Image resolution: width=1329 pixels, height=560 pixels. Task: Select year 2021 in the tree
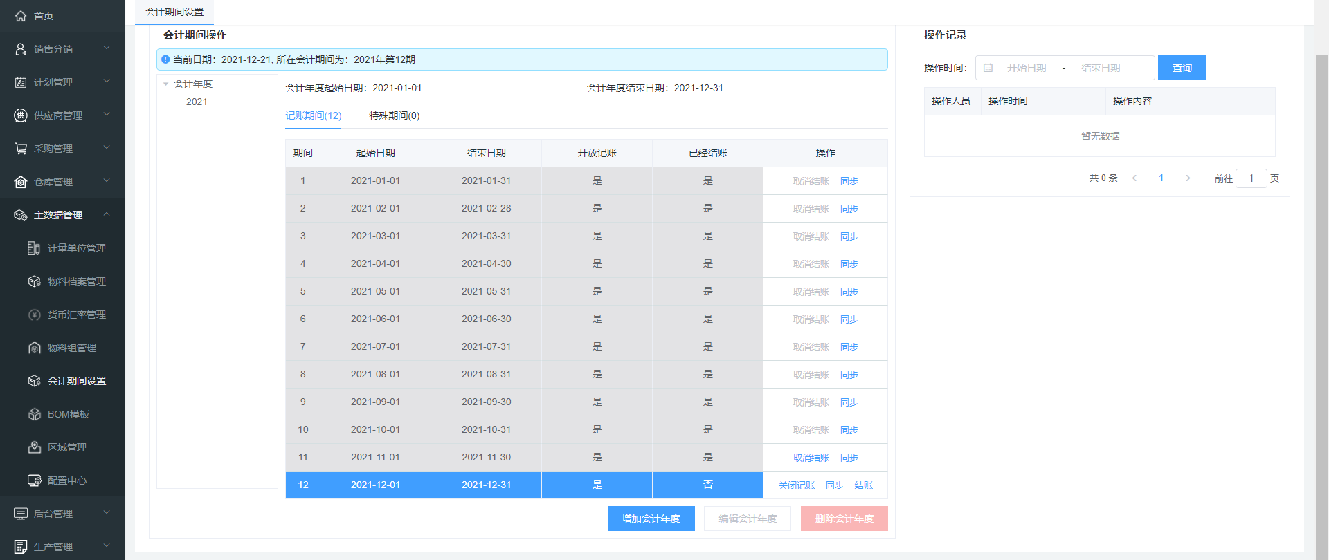pyautogui.click(x=197, y=102)
